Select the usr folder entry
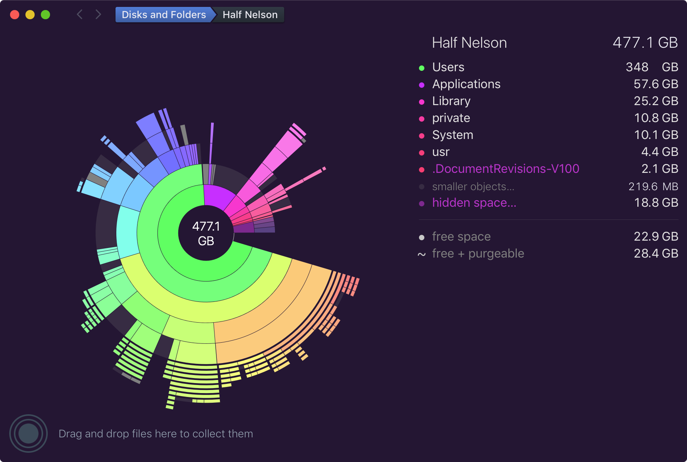This screenshot has height=462, width=687. tap(441, 152)
